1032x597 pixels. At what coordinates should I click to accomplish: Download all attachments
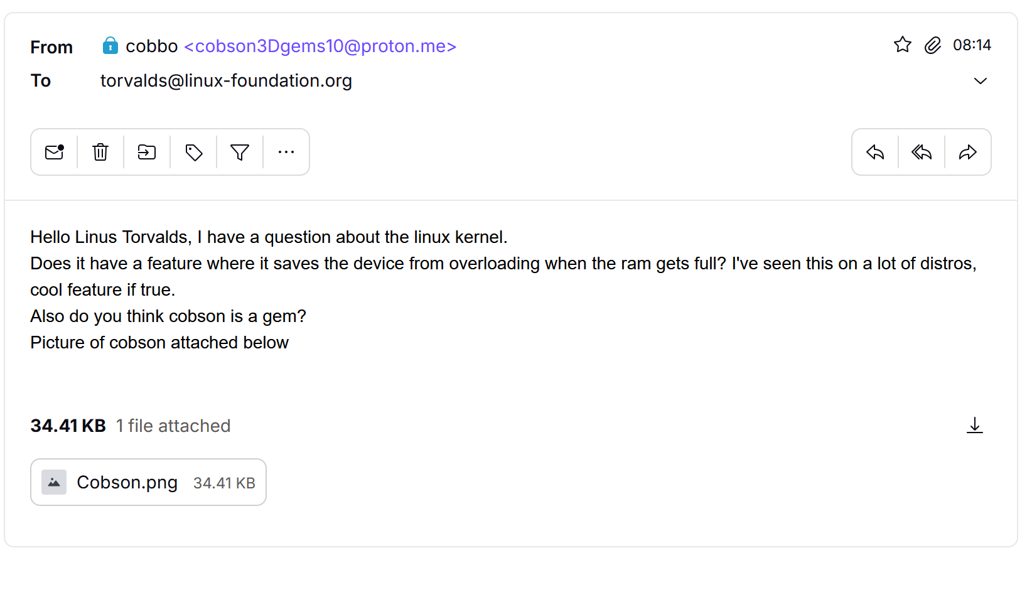coord(975,426)
